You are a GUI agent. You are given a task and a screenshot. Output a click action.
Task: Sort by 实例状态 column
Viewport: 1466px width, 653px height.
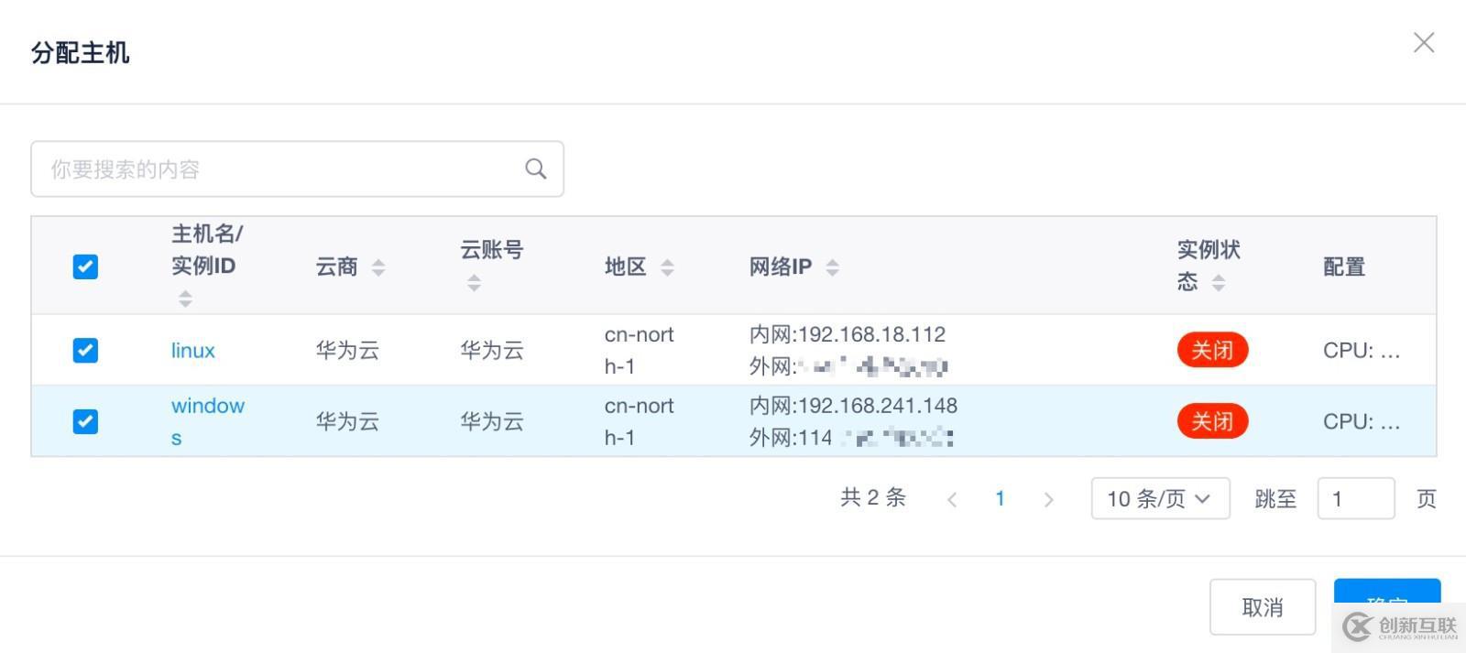click(1219, 283)
